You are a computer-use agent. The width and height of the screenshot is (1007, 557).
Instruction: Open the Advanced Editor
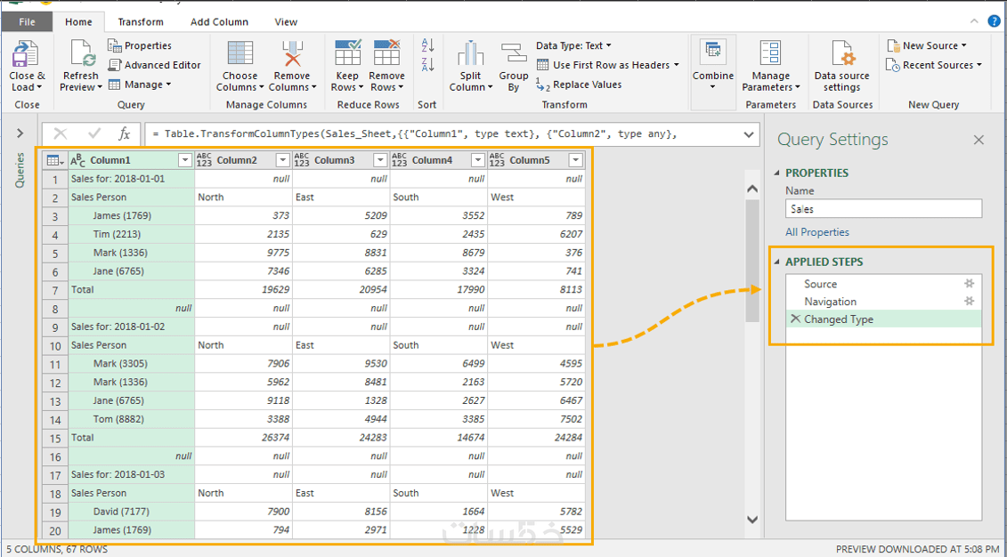(x=154, y=65)
